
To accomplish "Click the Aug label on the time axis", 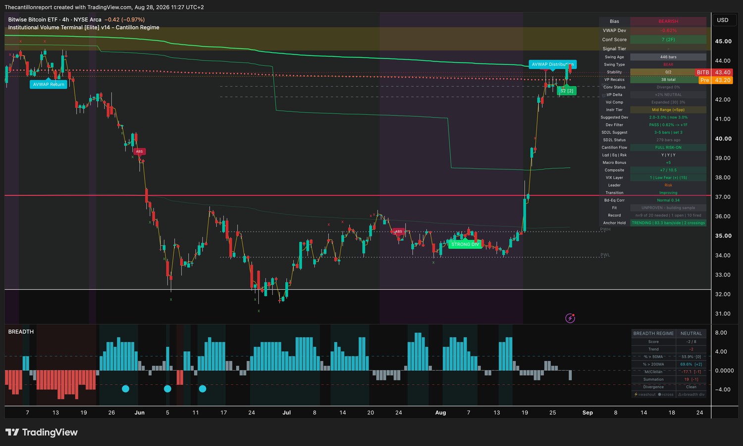I will [x=440, y=412].
